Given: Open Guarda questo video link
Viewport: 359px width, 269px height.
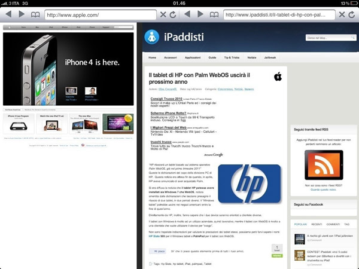Looking at the screenshot, I should 323,189.
